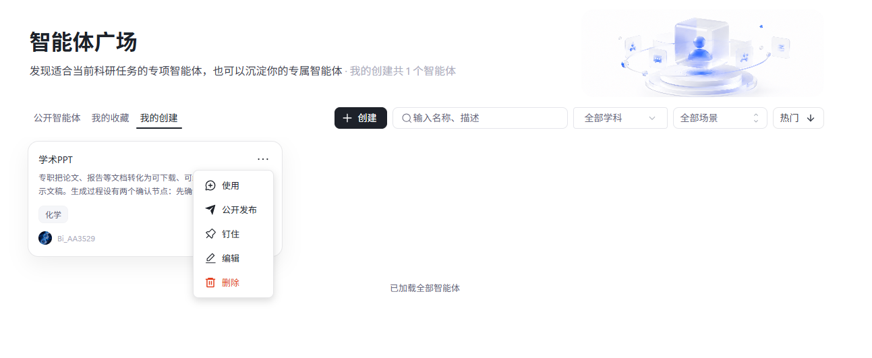Open the 学术PPT card title

[x=55, y=160]
